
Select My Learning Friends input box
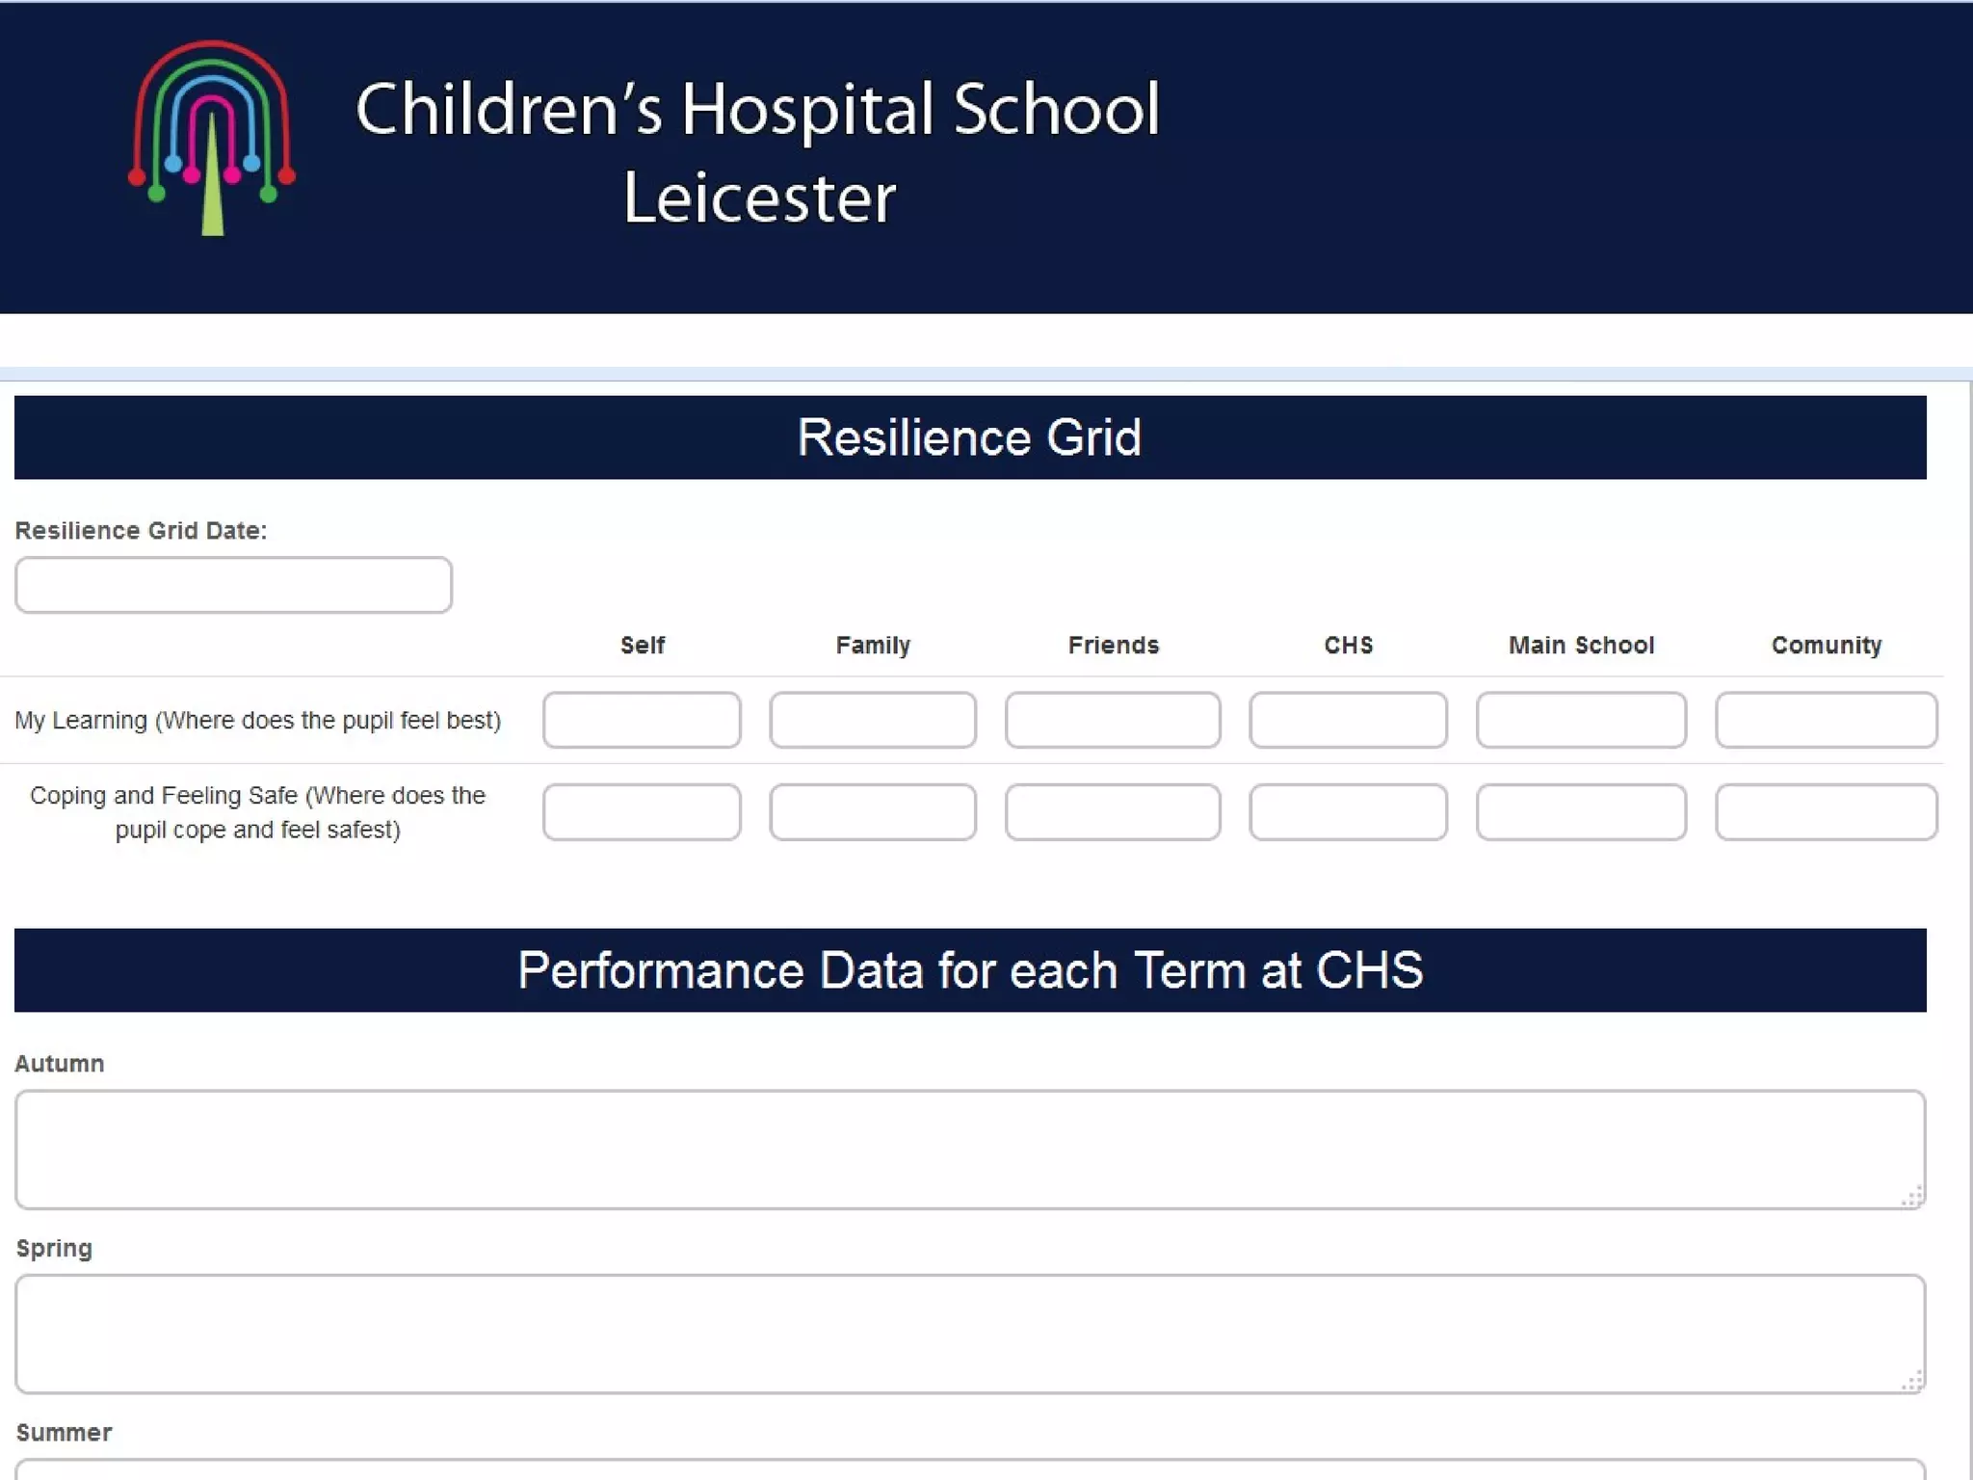[1113, 720]
